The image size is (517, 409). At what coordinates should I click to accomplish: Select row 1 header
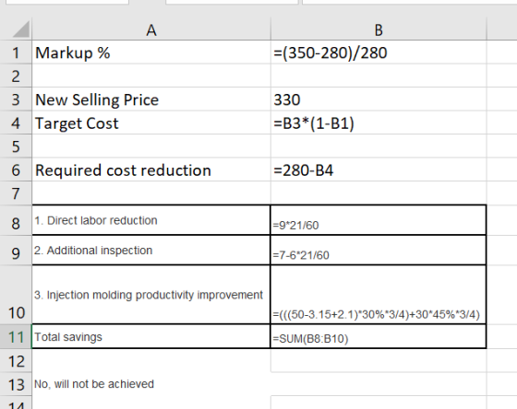click(16, 53)
